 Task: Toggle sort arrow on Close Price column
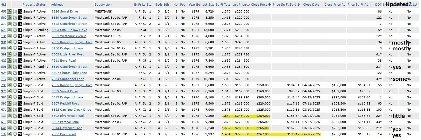[x=269, y=5]
